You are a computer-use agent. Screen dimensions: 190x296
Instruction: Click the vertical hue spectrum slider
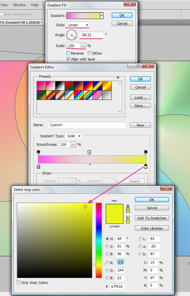99,240
